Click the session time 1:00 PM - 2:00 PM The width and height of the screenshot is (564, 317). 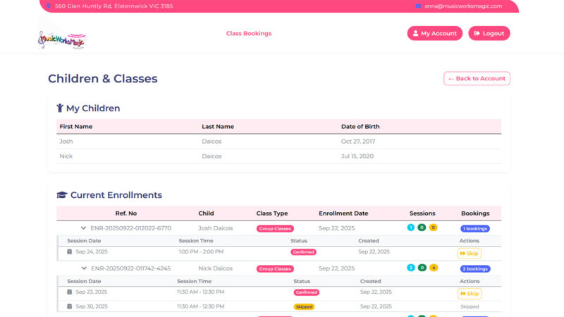[x=201, y=251]
